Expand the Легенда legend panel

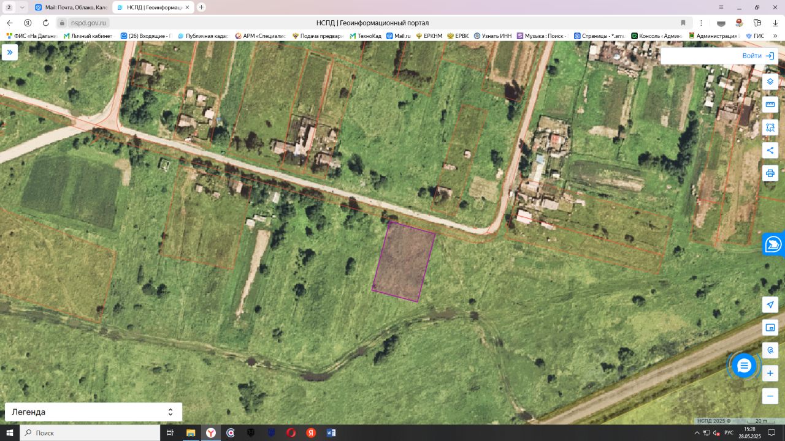point(93,412)
